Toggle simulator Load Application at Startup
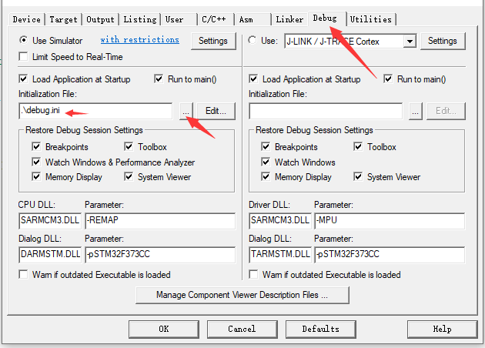Image resolution: width=485 pixels, height=348 pixels. (x=23, y=79)
